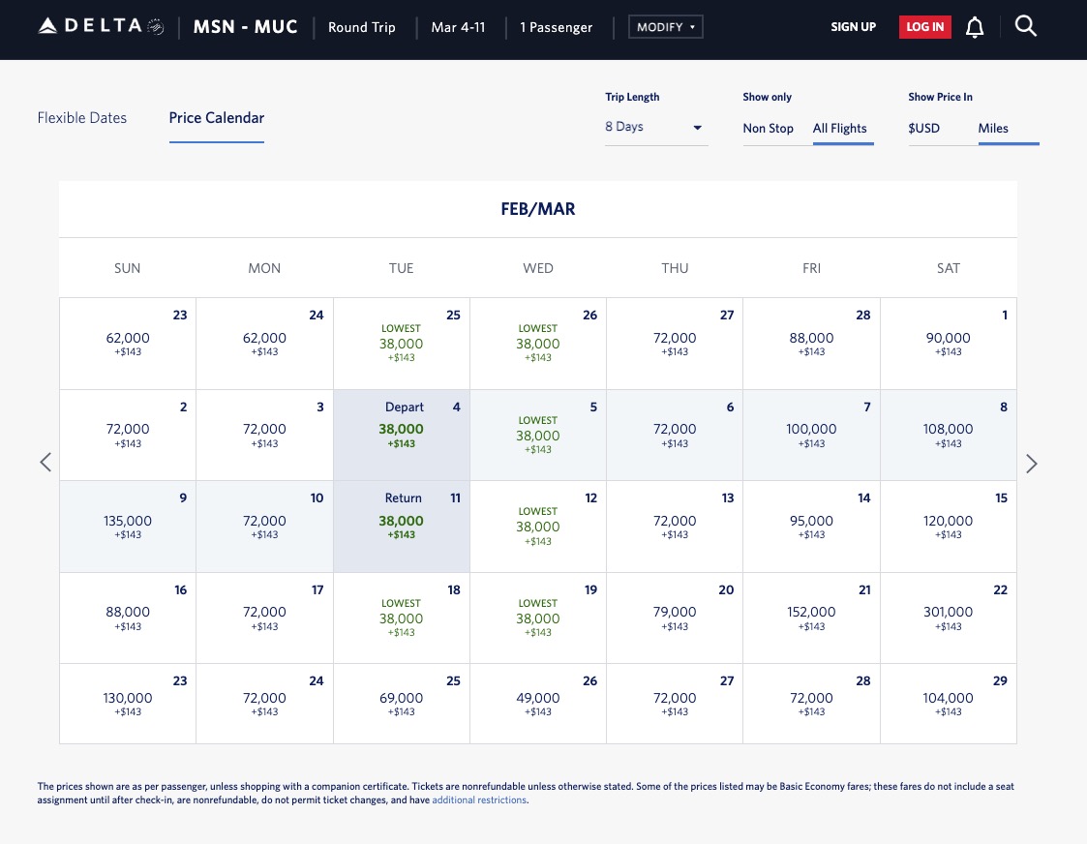This screenshot has height=844, width=1087.
Task: Show prices in Miles
Action: click(993, 128)
